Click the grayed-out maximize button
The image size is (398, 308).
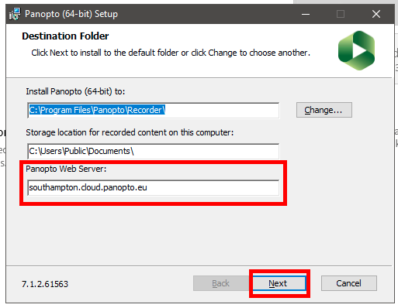[341, 14]
